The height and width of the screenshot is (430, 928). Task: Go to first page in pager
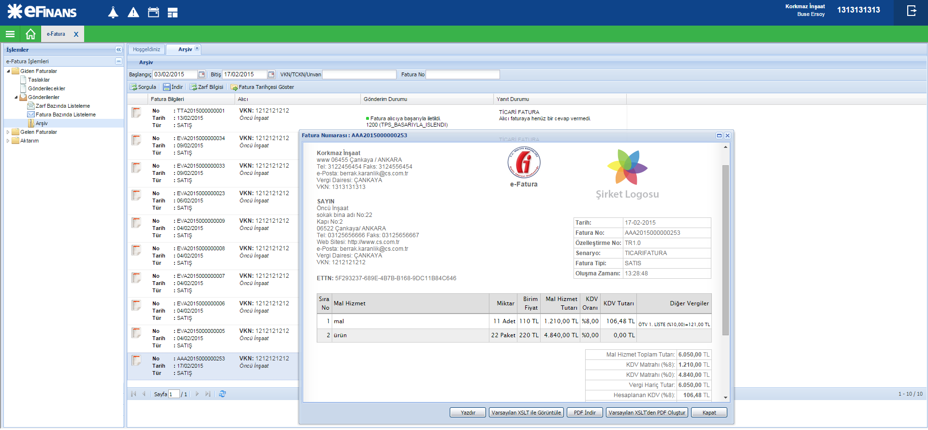coord(134,394)
